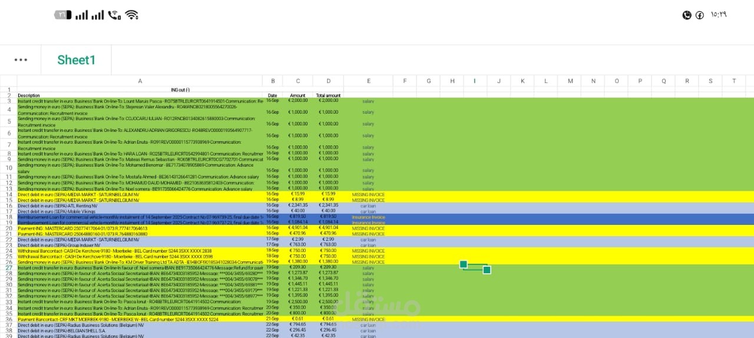The image size is (754, 338).
Task: Select the "€ 794.65" amount in column C
Action: pos(297,324)
